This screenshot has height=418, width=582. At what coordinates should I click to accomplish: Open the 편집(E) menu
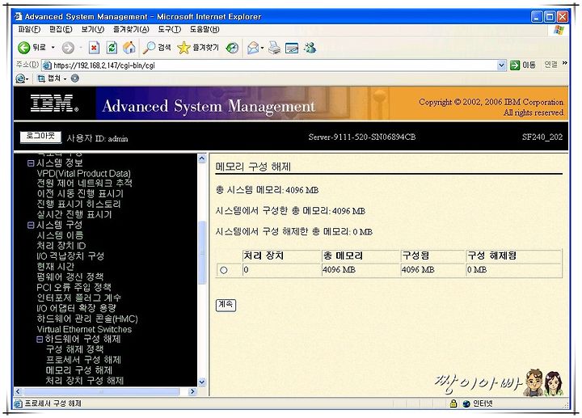61,29
